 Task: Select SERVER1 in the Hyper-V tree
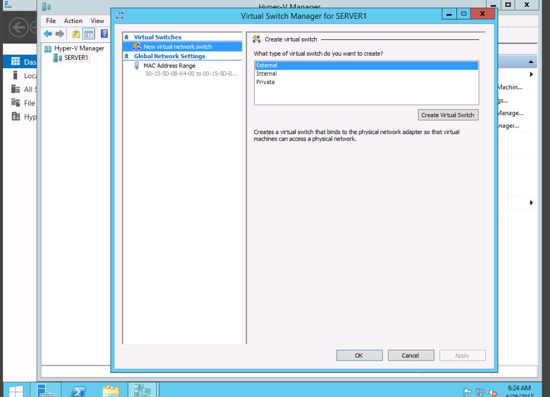click(76, 58)
